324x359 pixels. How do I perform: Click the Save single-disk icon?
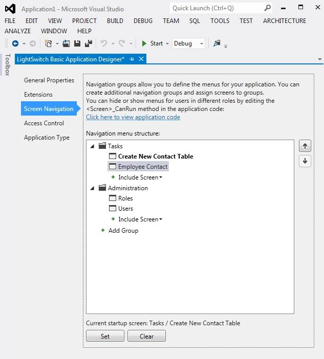pyautogui.click(x=77, y=43)
